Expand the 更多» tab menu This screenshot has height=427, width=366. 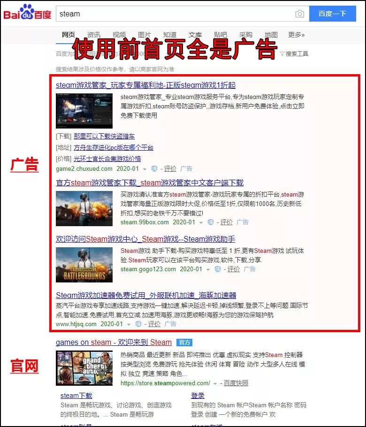tap(296, 35)
